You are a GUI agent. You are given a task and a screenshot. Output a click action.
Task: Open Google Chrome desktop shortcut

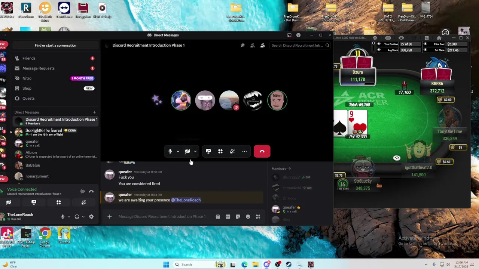45,238
